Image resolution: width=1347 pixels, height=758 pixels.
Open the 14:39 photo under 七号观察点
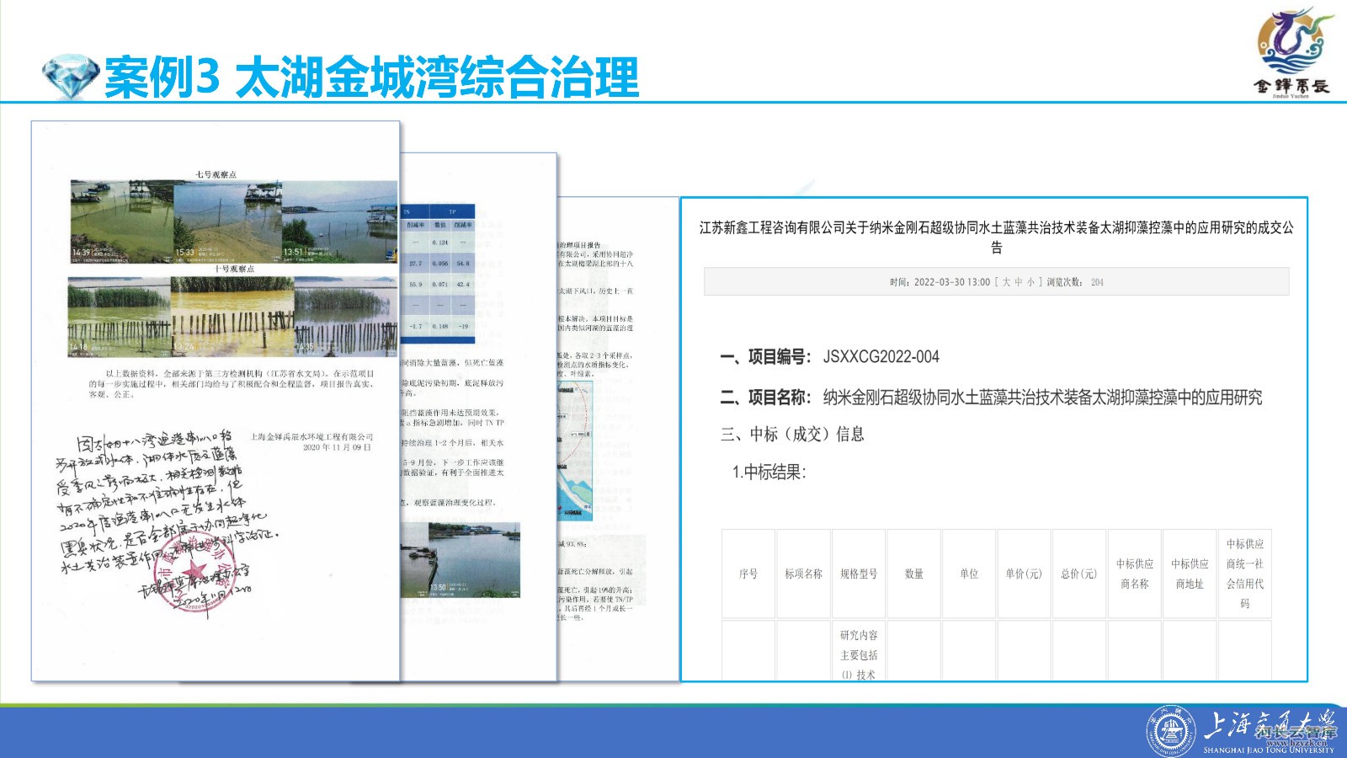(121, 221)
